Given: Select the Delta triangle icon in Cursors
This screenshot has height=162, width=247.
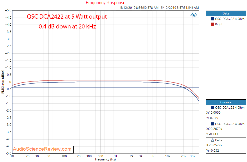Looking at the screenshot, I should point(213,140).
